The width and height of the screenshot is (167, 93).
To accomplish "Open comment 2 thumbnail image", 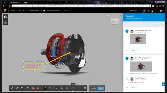I will (x=138, y=39).
